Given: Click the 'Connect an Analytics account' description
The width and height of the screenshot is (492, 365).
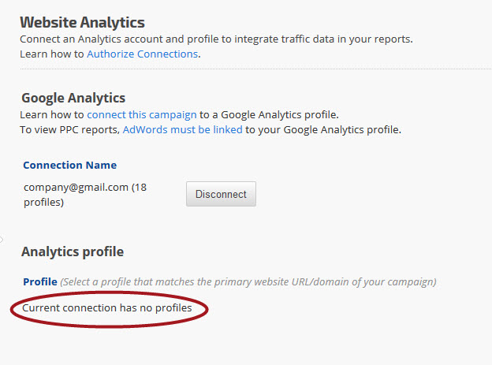Looking at the screenshot, I should [215, 39].
